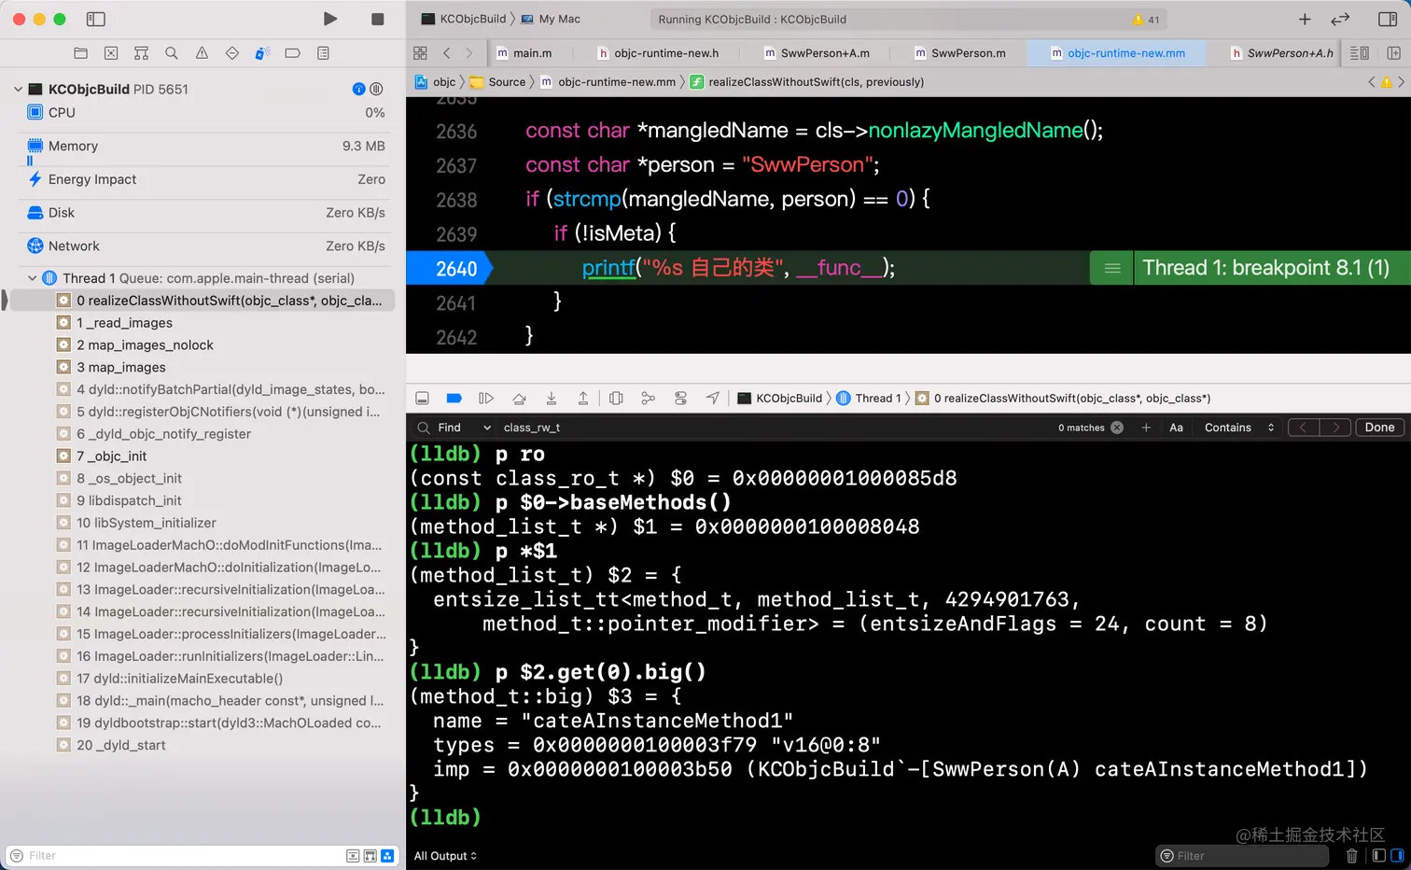Switch to the SwwPerson+A.h tab
Viewport: 1411px width, 870px height.
point(1281,53)
